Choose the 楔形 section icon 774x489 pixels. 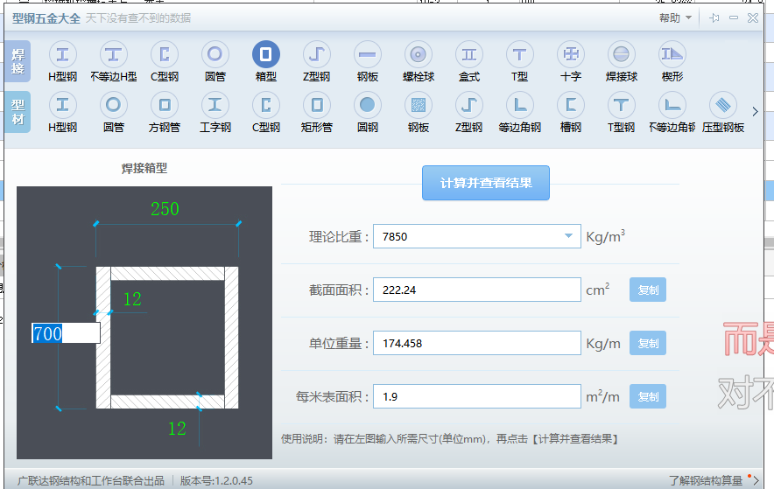pos(672,55)
